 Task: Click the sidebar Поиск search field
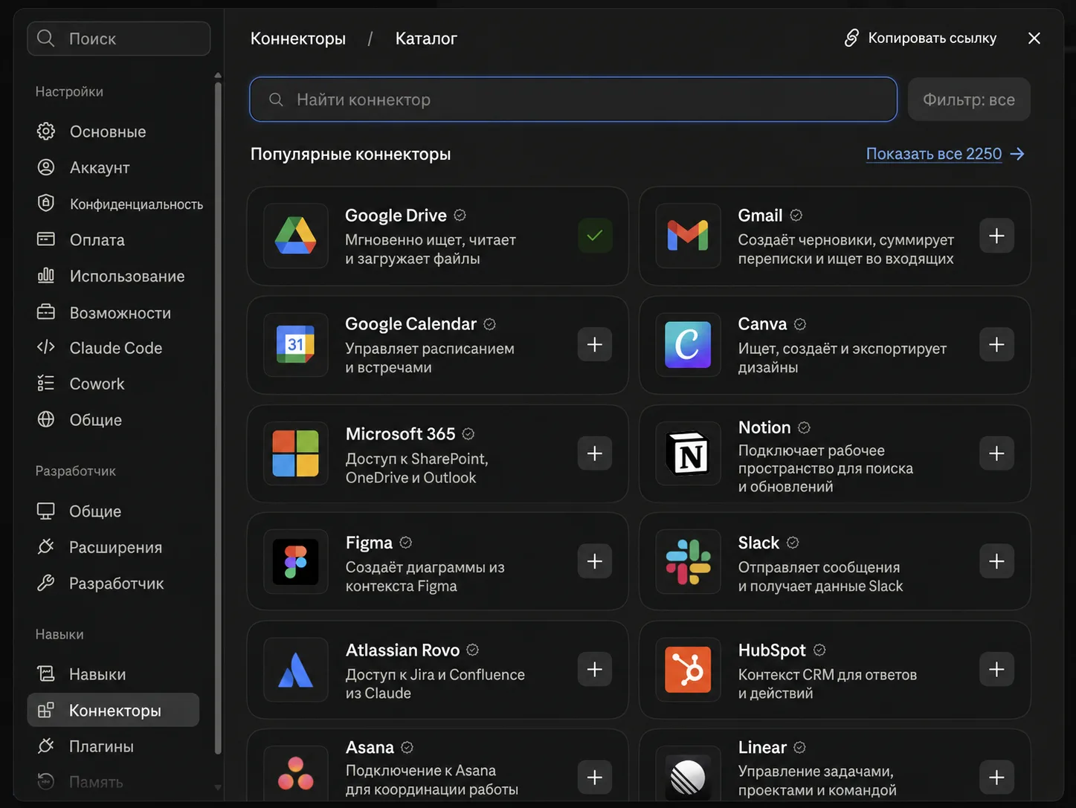click(x=119, y=39)
